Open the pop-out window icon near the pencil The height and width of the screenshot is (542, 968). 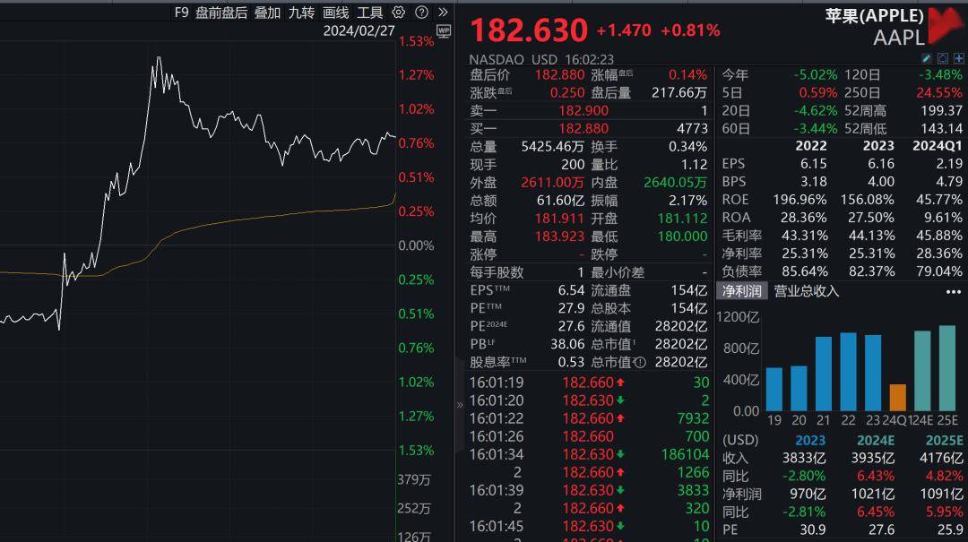[942, 57]
